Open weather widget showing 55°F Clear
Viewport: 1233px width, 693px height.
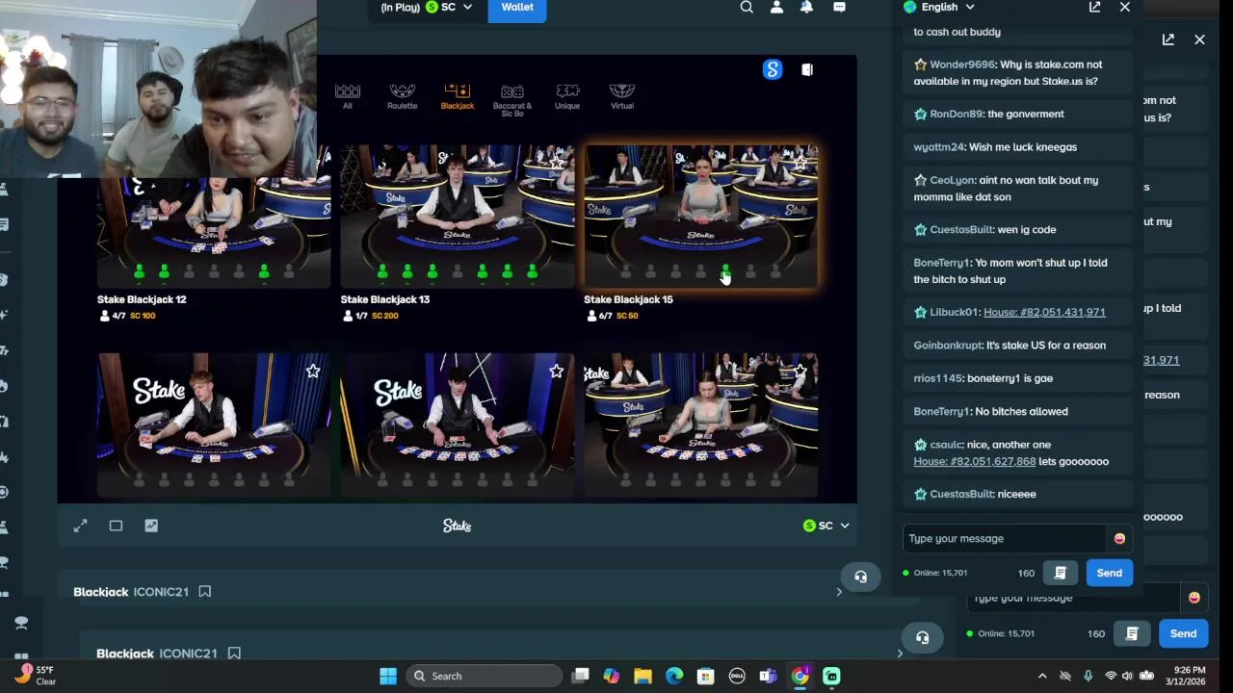point(36,675)
